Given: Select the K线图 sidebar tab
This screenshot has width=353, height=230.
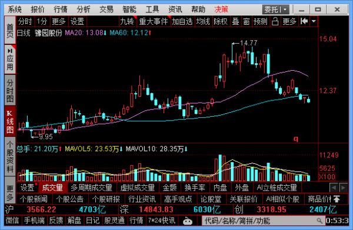Looking at the screenshot, I should (10, 121).
